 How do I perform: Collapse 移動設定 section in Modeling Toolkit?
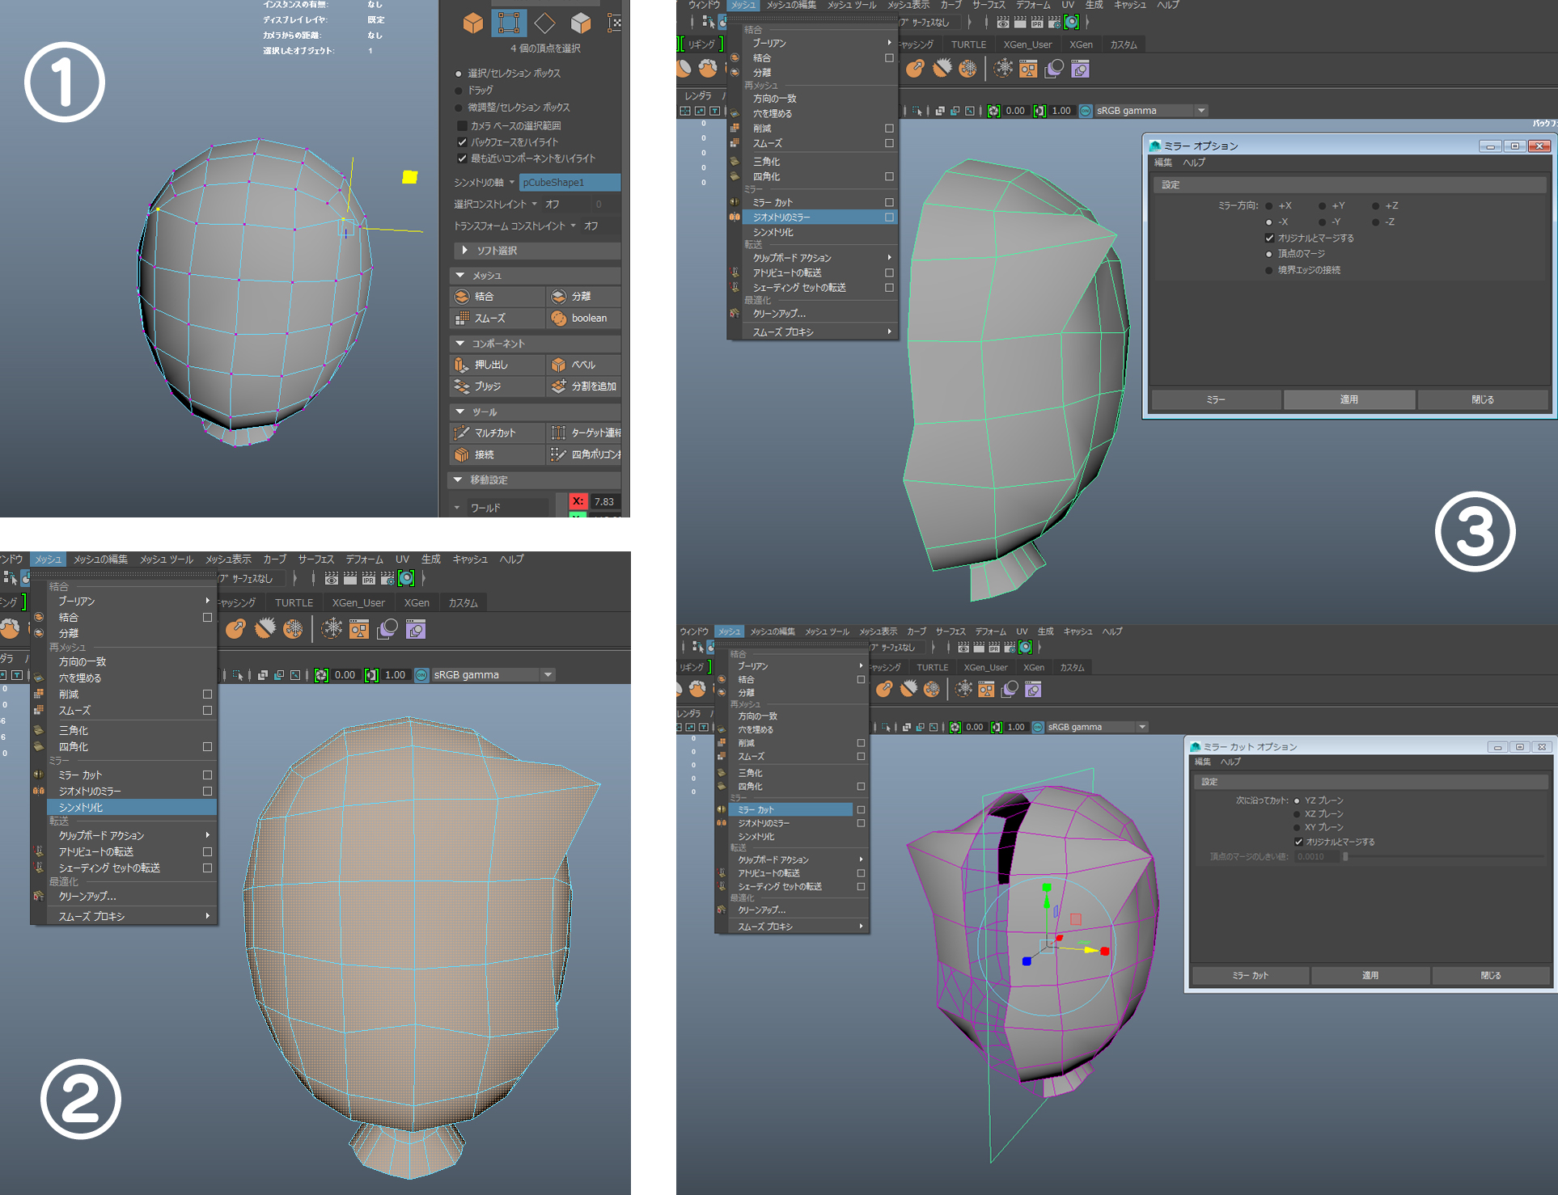[x=458, y=480]
